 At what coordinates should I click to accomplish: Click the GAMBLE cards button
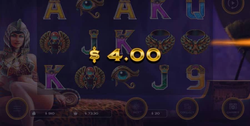pyautogui.click(x=233, y=109)
